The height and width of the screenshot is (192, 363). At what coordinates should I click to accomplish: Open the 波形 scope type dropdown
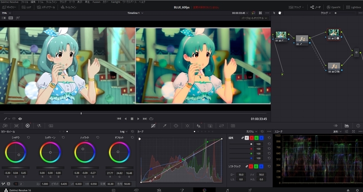pos(337,132)
